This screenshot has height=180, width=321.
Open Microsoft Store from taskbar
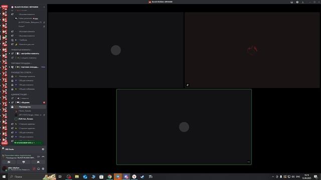tap(101, 176)
